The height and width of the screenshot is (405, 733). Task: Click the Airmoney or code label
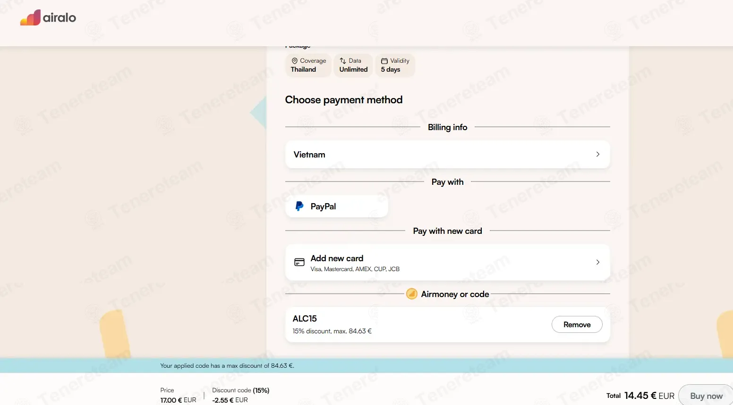(x=455, y=294)
